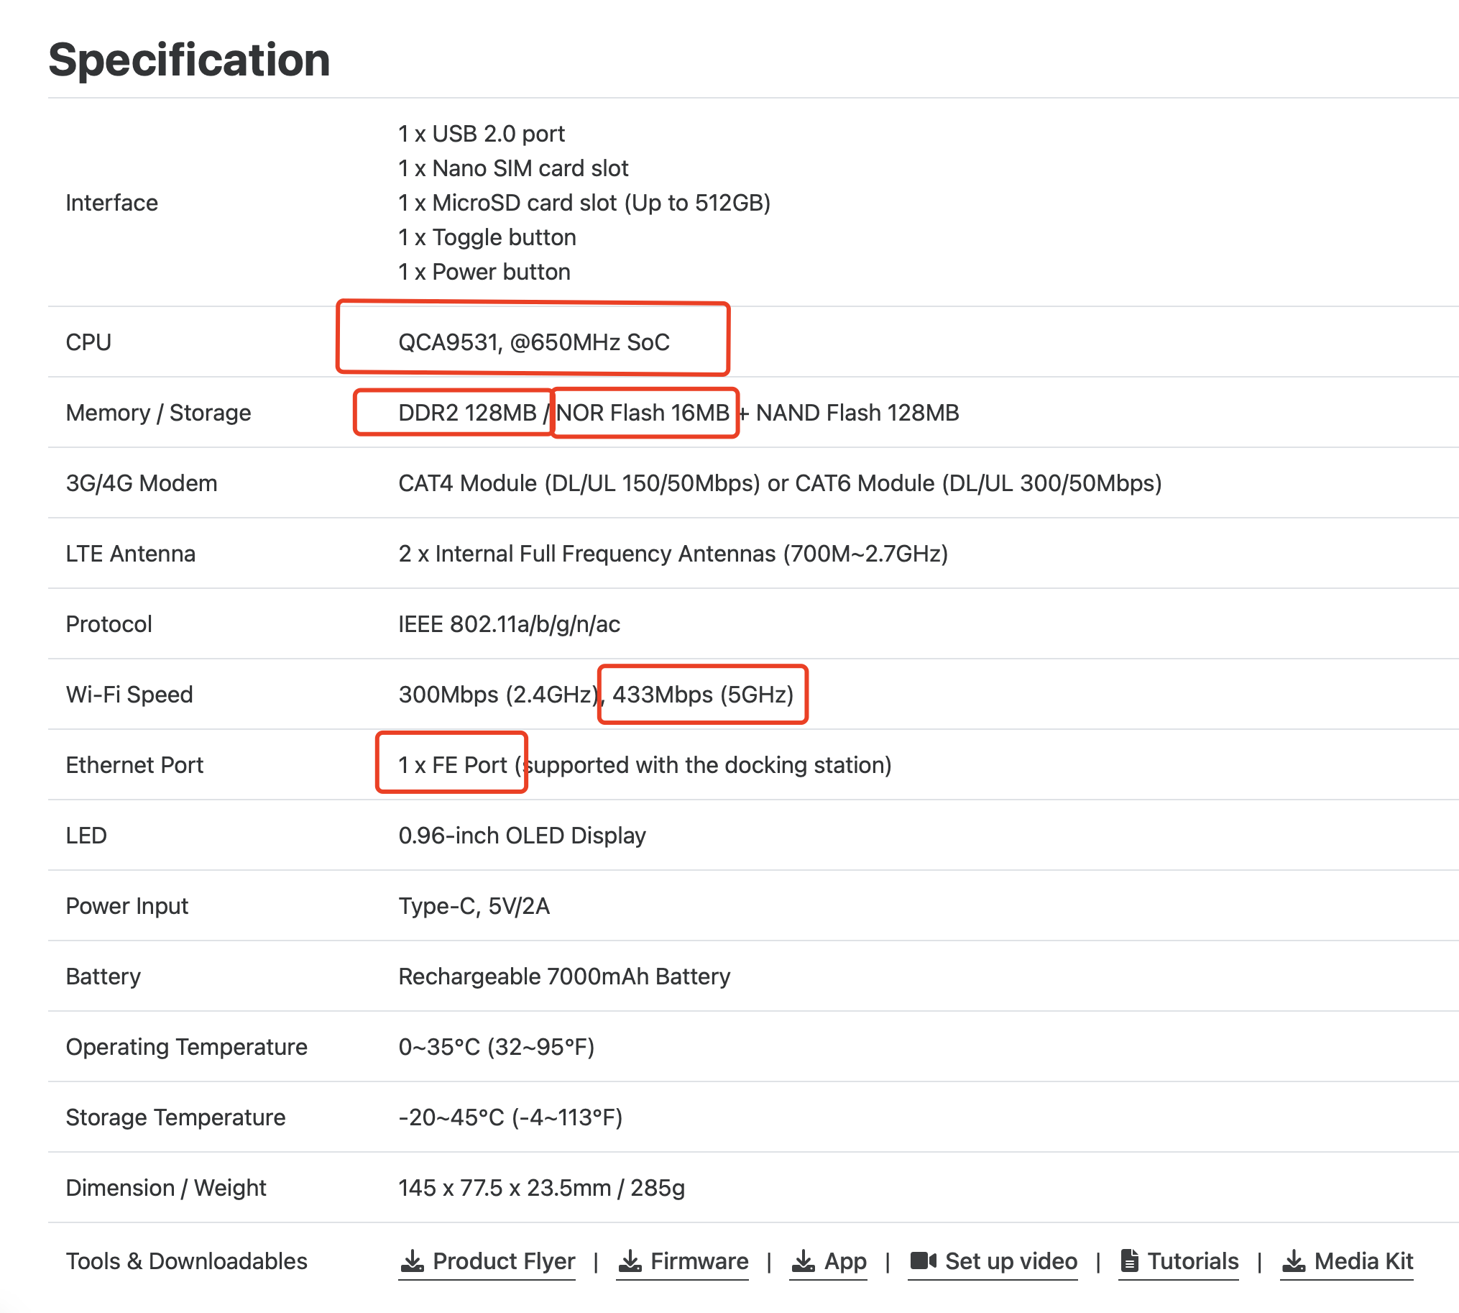Image resolution: width=1459 pixels, height=1313 pixels.
Task: Open the Set up video link
Action: click(1011, 1261)
